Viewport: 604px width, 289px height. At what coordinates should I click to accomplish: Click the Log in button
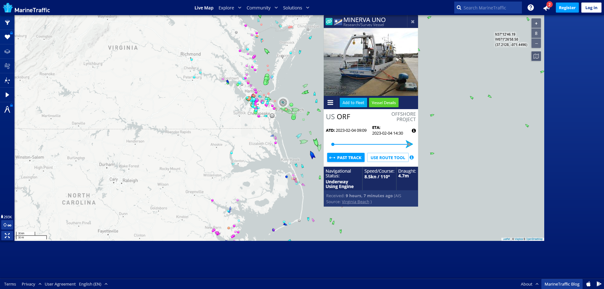pyautogui.click(x=591, y=8)
